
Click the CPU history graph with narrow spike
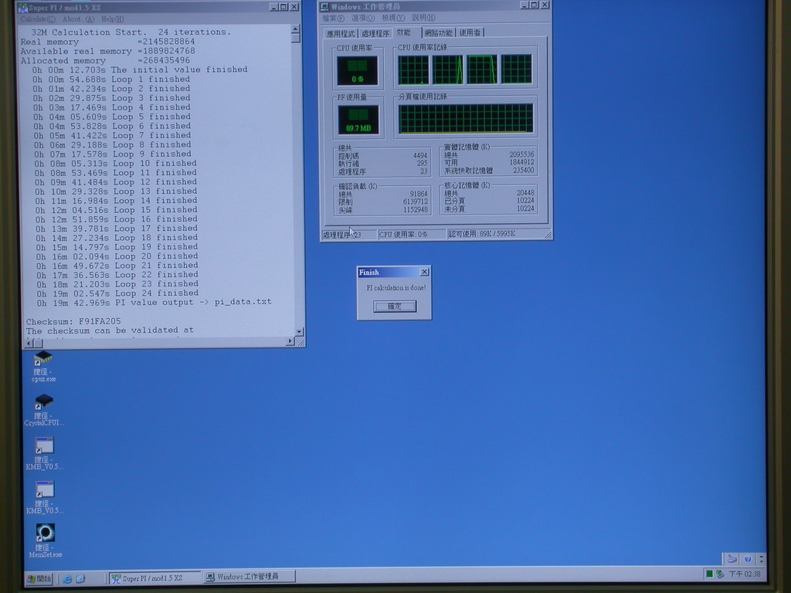pyautogui.click(x=447, y=69)
